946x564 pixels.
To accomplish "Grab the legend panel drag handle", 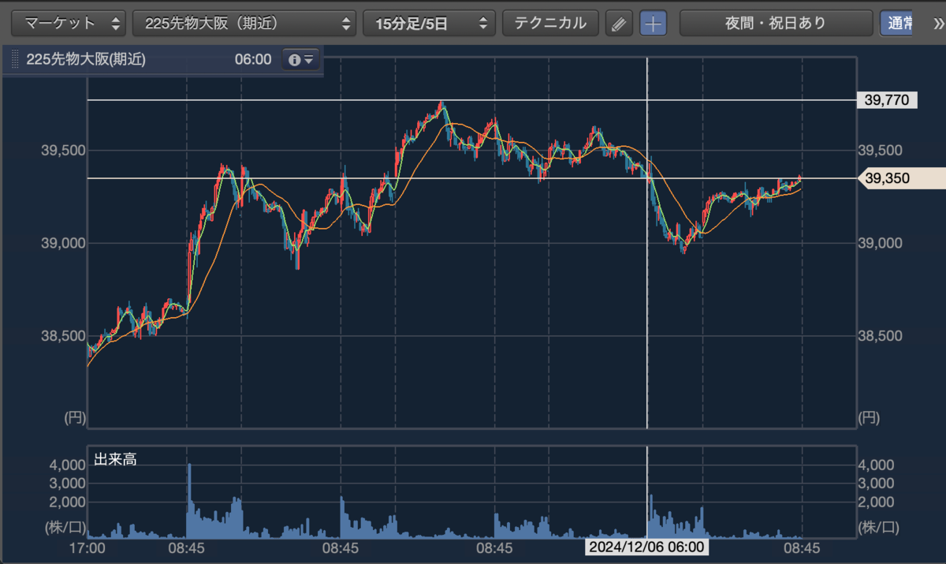I will (15, 59).
